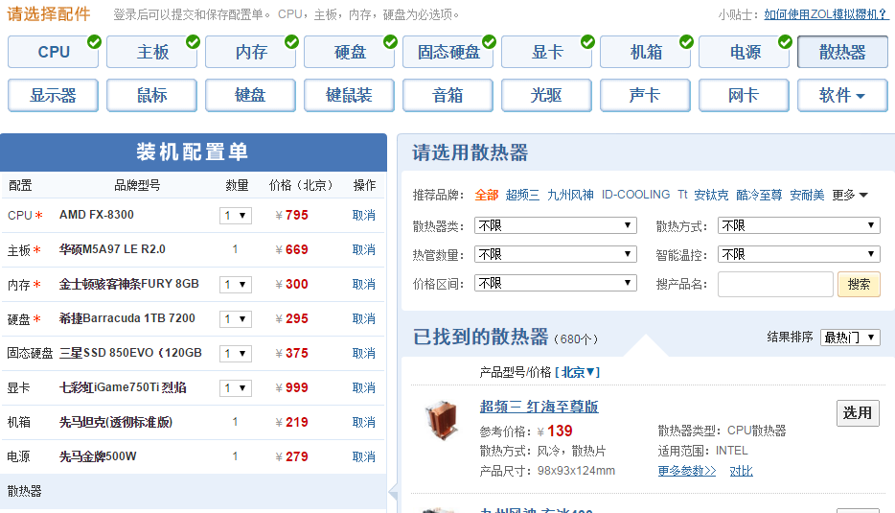Image resolution: width=895 pixels, height=513 pixels.
Task: Expand the 更多 brands dropdown
Action: [850, 196]
